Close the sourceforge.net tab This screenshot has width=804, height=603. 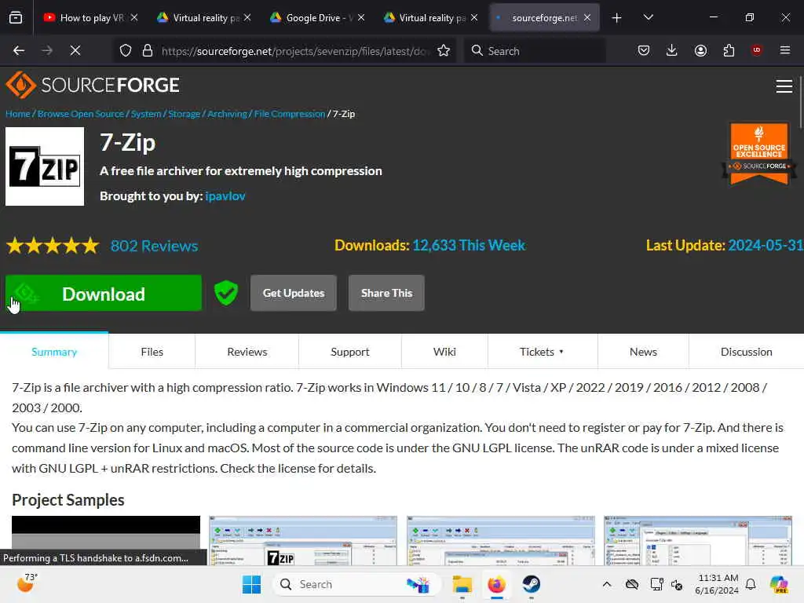587,17
